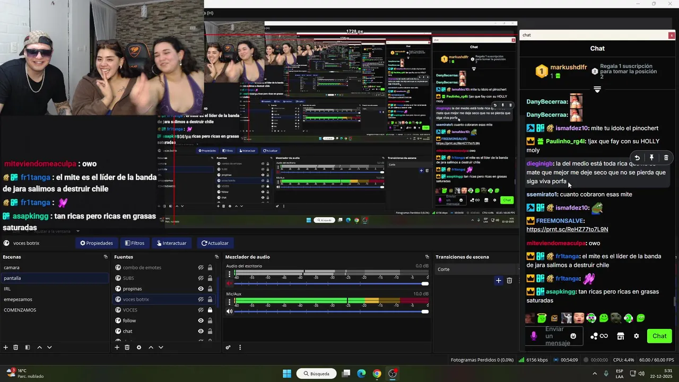Image resolution: width=679 pixels, height=382 pixels.
Task: Open scene filters icon in Escenas toolbar
Action: 27,348
